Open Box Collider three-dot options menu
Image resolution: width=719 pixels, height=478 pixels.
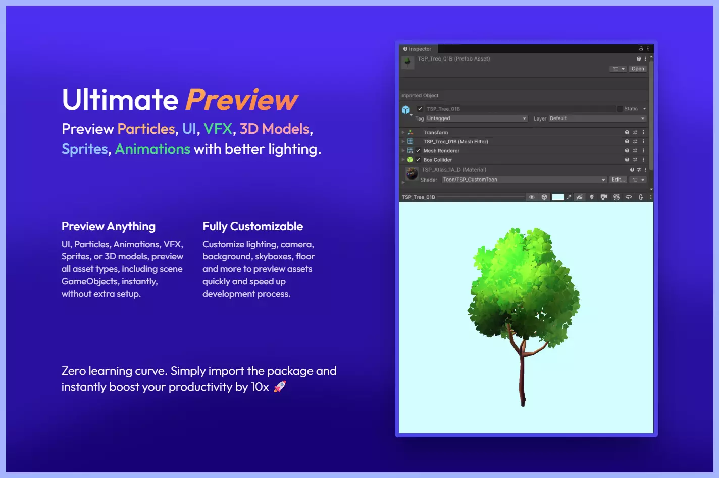click(x=643, y=160)
